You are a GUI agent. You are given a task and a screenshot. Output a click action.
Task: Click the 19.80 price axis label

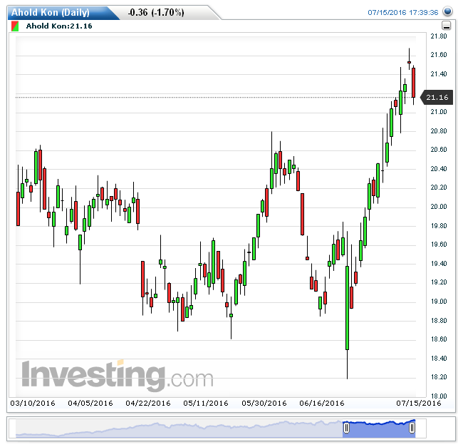coord(439,226)
